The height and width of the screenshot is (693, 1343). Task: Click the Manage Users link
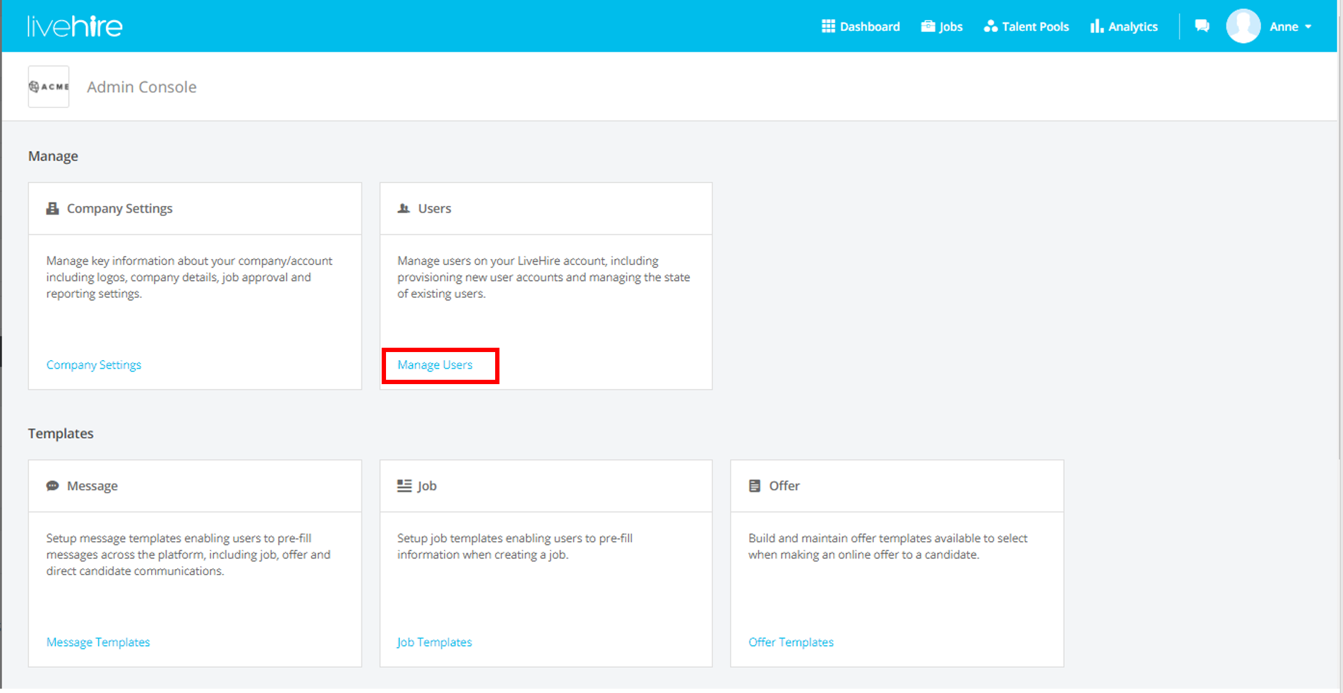coord(435,364)
